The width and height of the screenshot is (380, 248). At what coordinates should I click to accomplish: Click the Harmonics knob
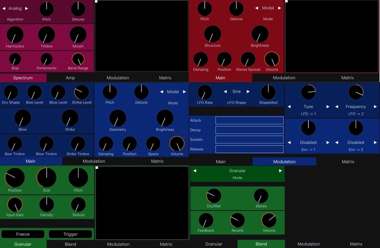tap(15, 35)
